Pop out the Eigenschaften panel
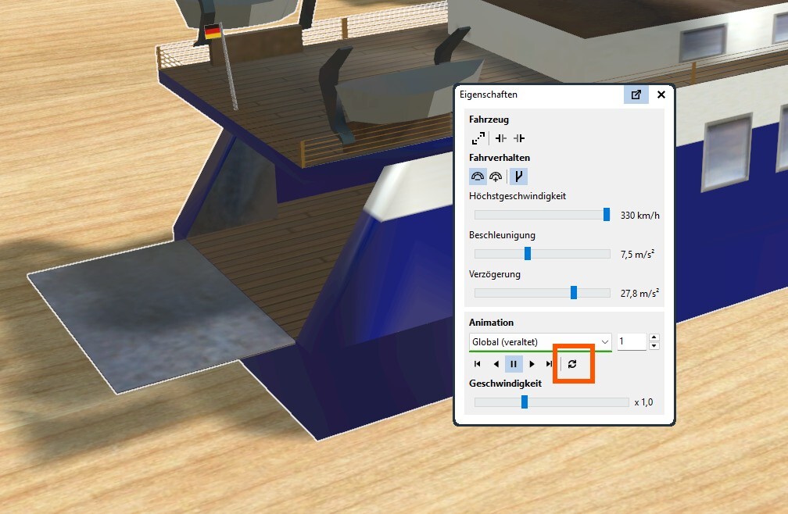The height and width of the screenshot is (514, 788). (x=636, y=95)
